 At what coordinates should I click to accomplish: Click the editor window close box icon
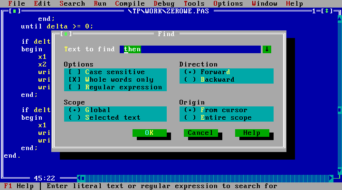pos(15,11)
